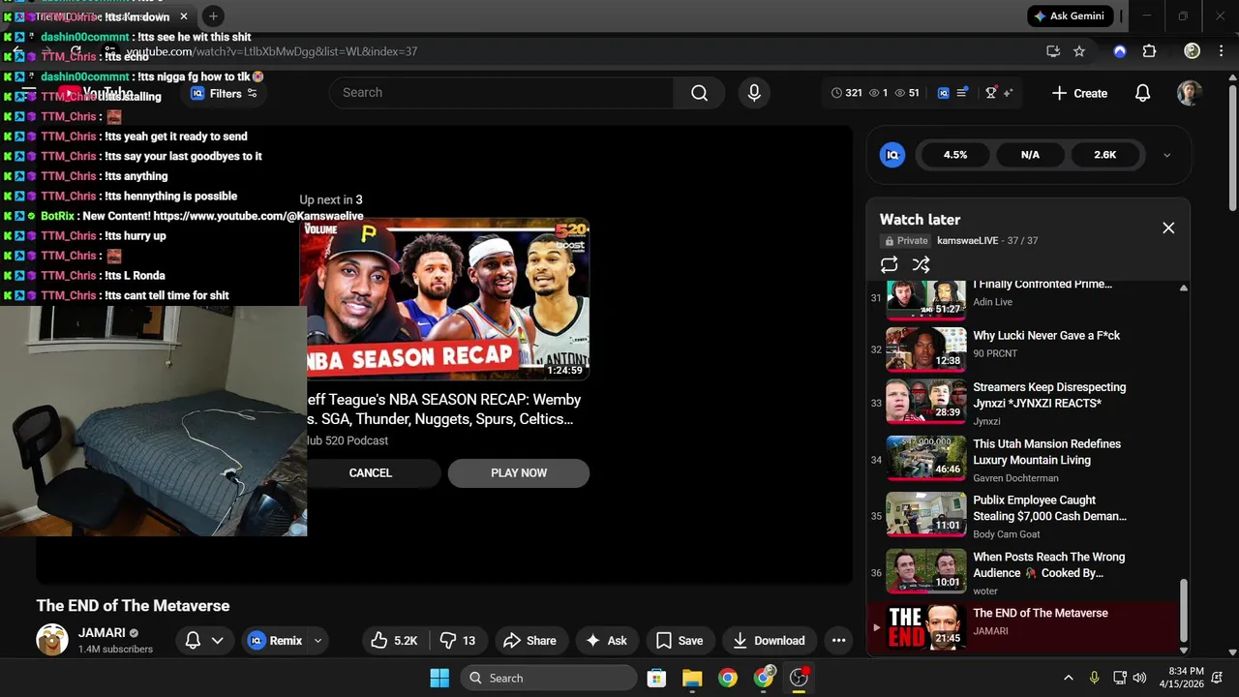Play 'When Posts Reach The Wrong Audience' video
Screen dimensions: 1239x697
[1048, 565]
